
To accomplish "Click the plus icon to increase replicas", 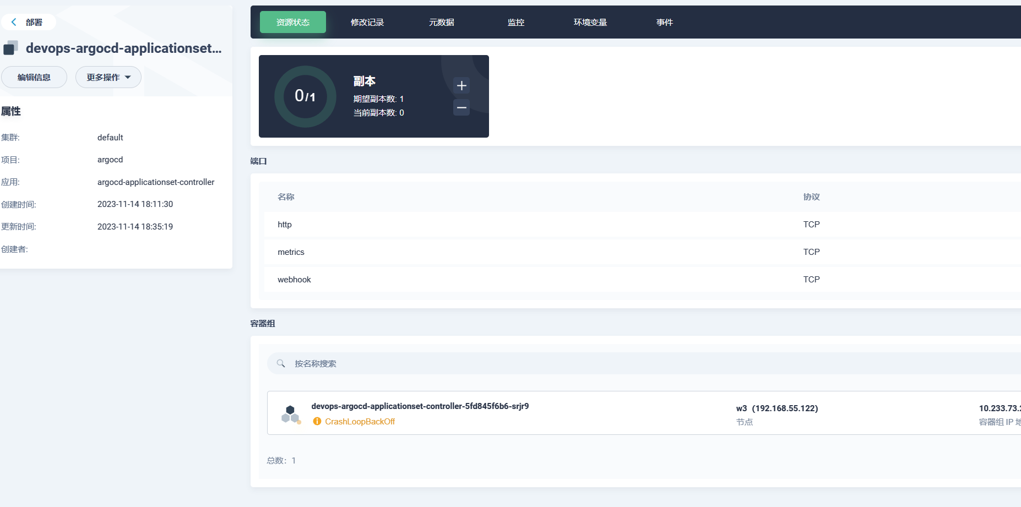I will [x=461, y=85].
